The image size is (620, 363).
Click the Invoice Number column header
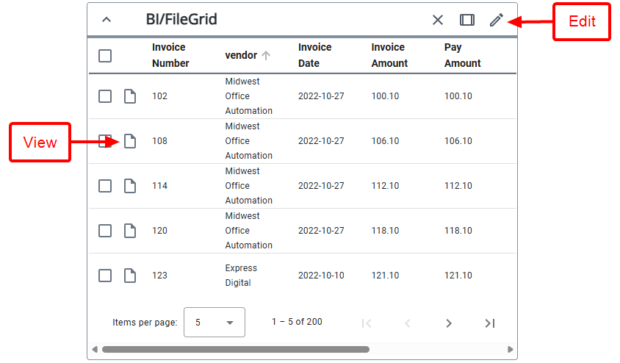click(x=170, y=55)
